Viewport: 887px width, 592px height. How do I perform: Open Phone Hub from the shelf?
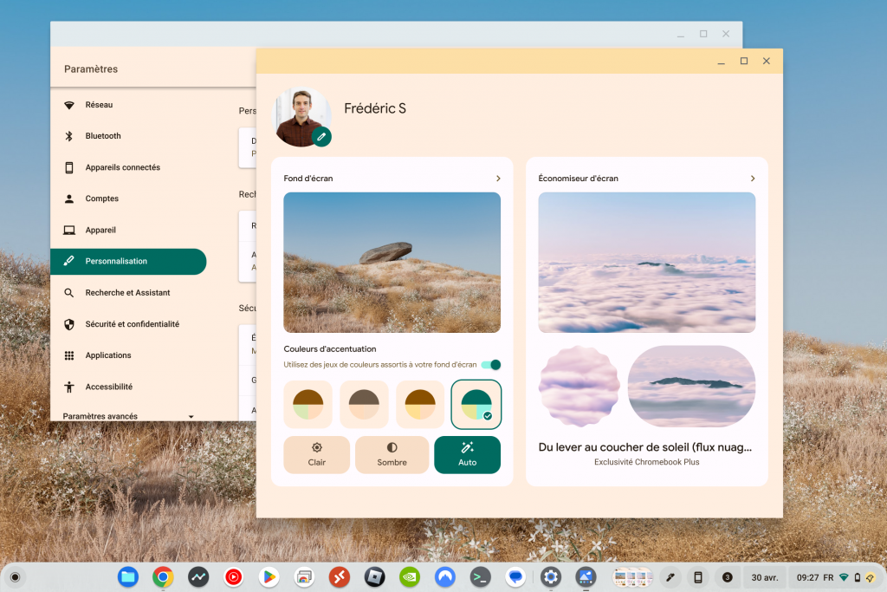(698, 577)
